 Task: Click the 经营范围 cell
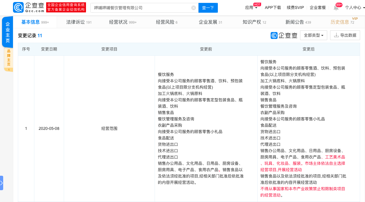[109, 128]
